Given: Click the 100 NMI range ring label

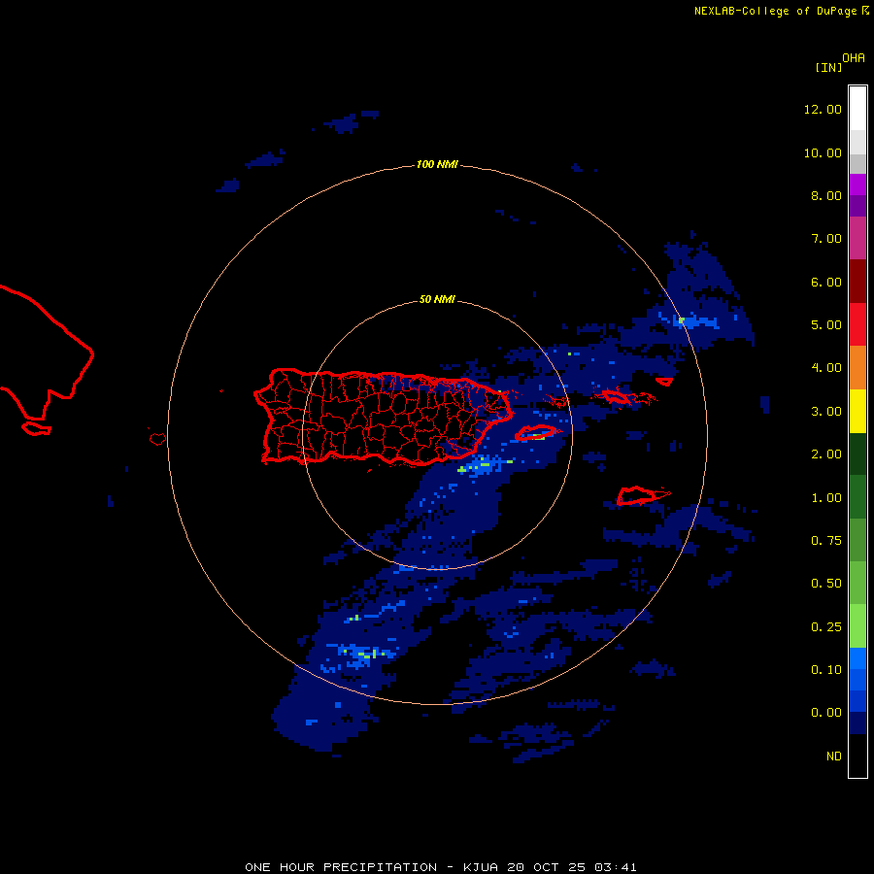Looking at the screenshot, I should click(x=437, y=164).
